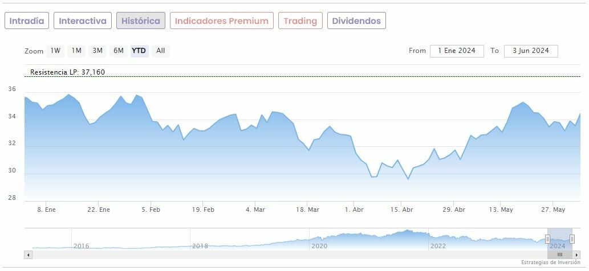Viewport: 589px width, 271px height.
Task: Select the Histórica tab
Action: click(x=141, y=21)
